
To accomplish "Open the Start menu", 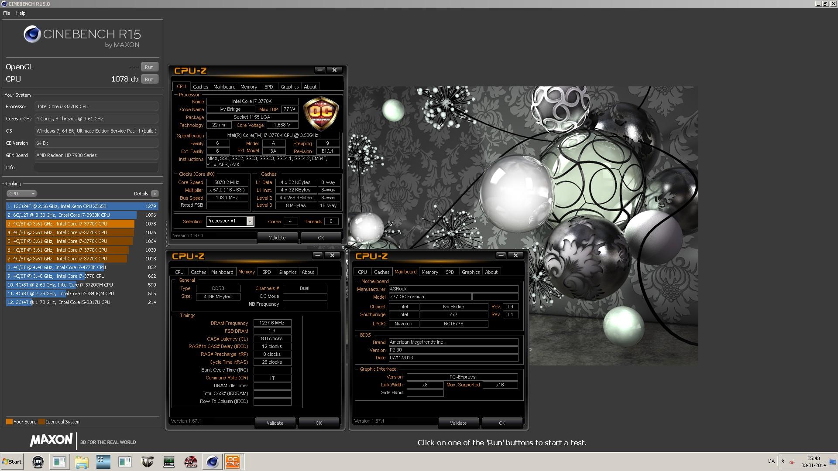I will point(12,461).
